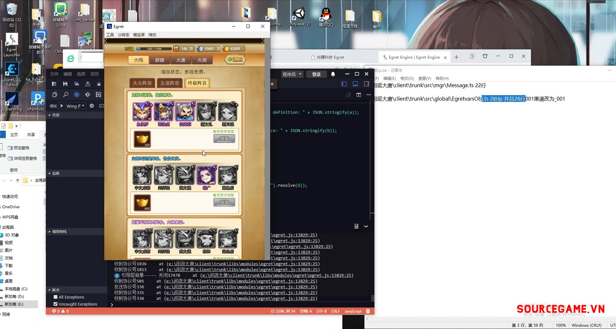This screenshot has height=329, width=616.
Task: Select the 鱼俱罗 hero portrait
Action: coord(142,112)
